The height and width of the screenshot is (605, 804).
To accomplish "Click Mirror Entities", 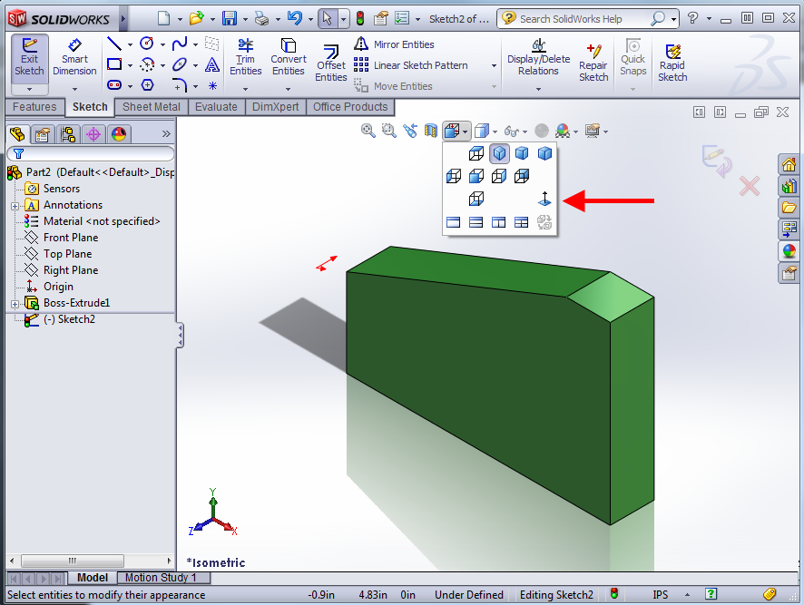I will click(404, 44).
